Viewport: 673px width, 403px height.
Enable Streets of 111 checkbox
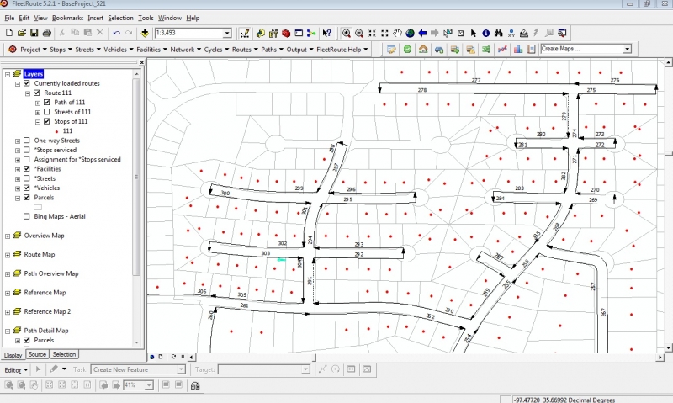click(x=47, y=112)
